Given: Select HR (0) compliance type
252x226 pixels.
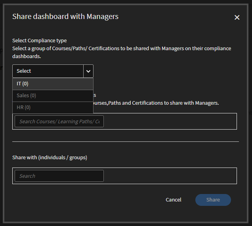Looking at the screenshot, I should click(x=53, y=107).
